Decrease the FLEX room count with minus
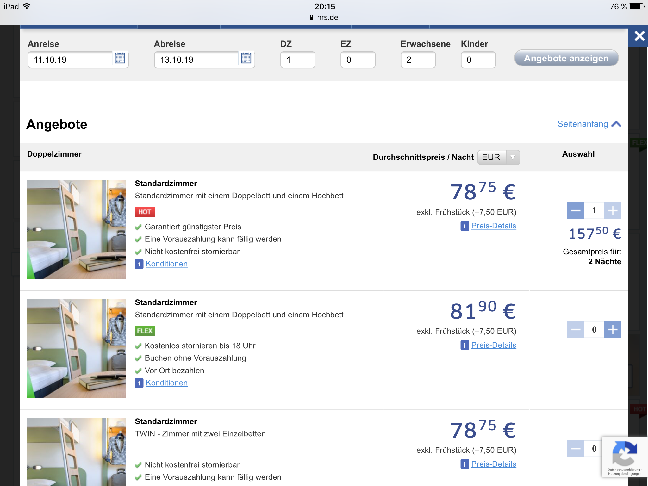This screenshot has height=486, width=648. pyautogui.click(x=576, y=330)
